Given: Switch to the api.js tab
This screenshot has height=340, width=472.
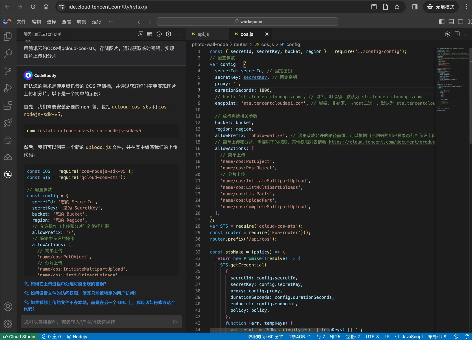Looking at the screenshot, I should (x=203, y=34).
